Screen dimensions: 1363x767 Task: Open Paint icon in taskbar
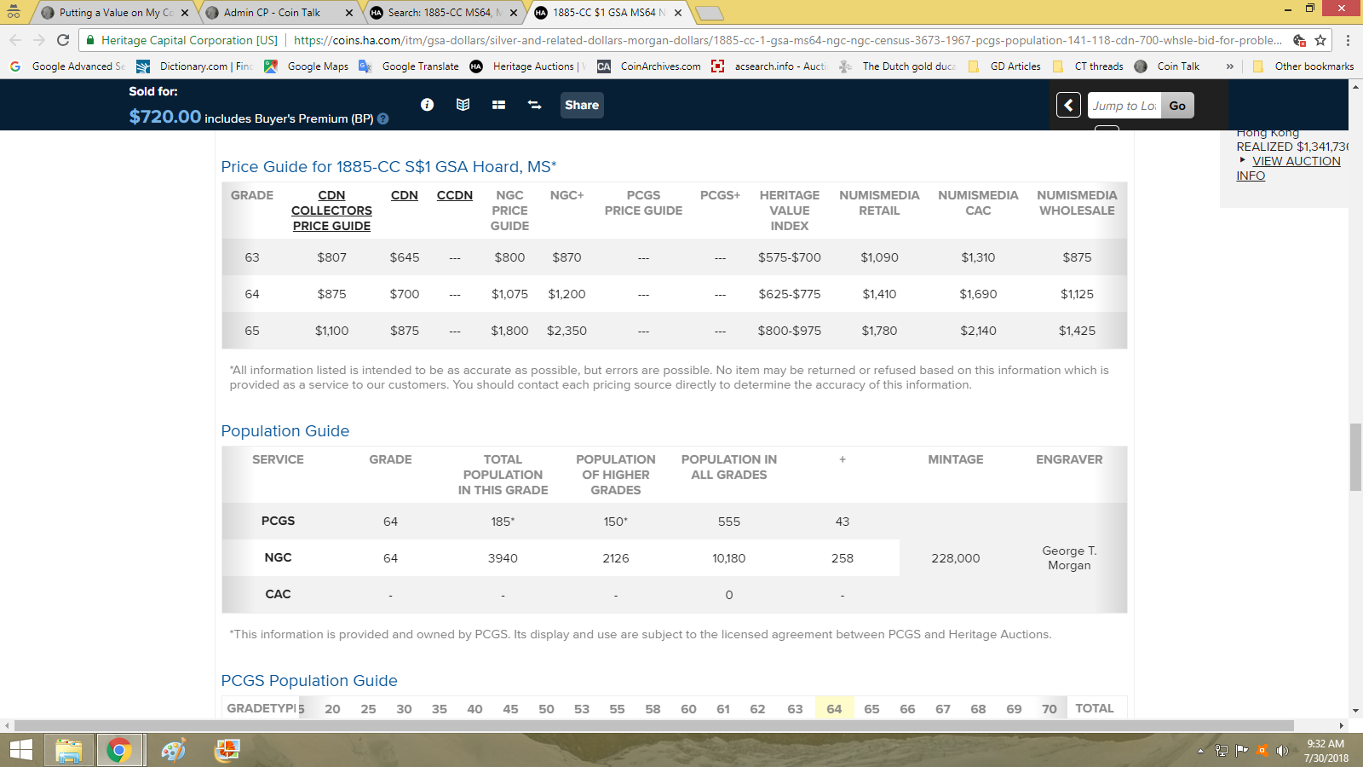pos(173,750)
